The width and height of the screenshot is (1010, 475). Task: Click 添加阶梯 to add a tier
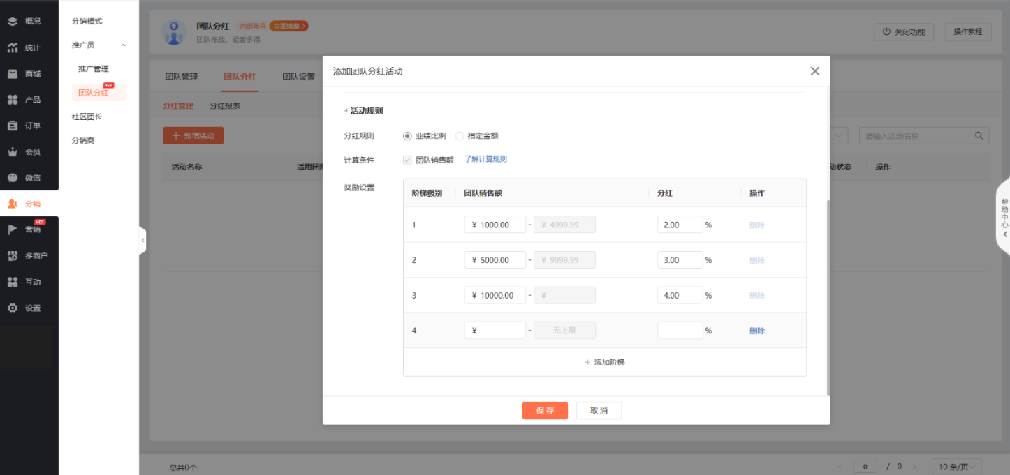604,362
